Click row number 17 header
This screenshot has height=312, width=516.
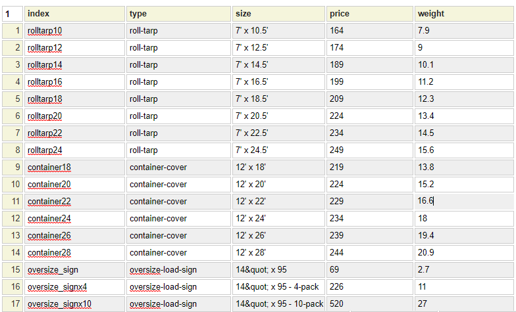point(13,303)
